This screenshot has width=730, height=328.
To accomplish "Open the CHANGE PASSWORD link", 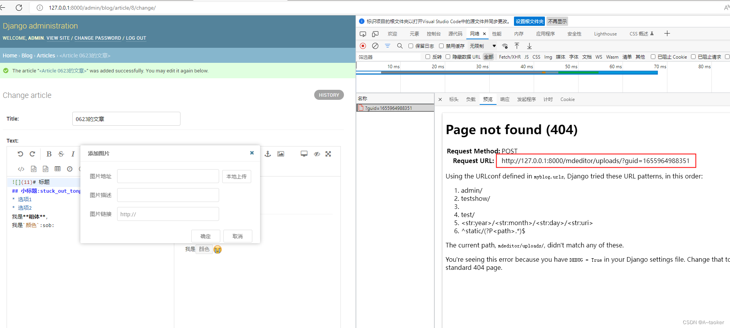I will (x=98, y=38).
